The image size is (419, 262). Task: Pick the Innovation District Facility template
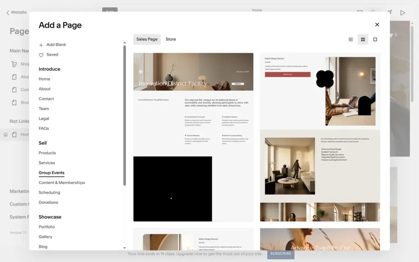193,137
